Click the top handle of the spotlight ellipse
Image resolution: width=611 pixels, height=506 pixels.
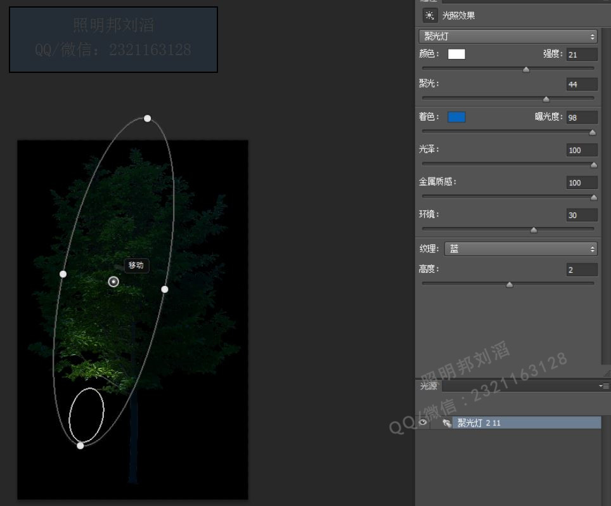[147, 119]
